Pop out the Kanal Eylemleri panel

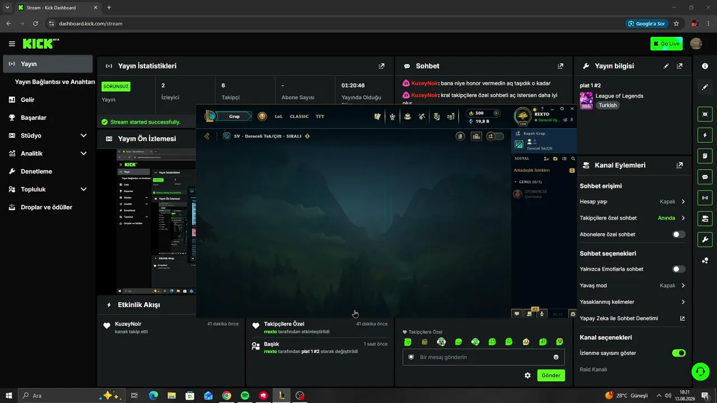[x=679, y=166]
